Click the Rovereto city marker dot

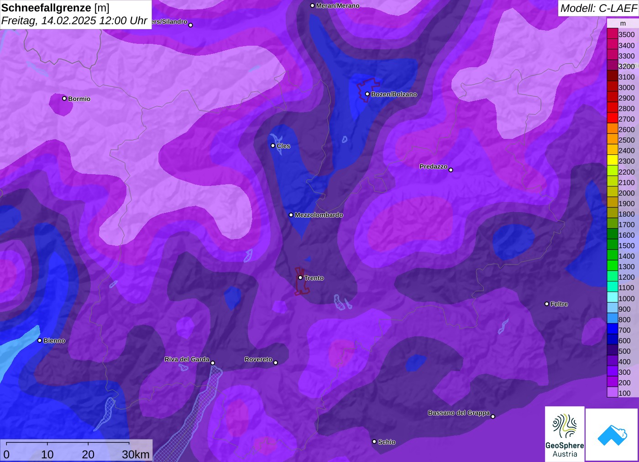pos(276,363)
